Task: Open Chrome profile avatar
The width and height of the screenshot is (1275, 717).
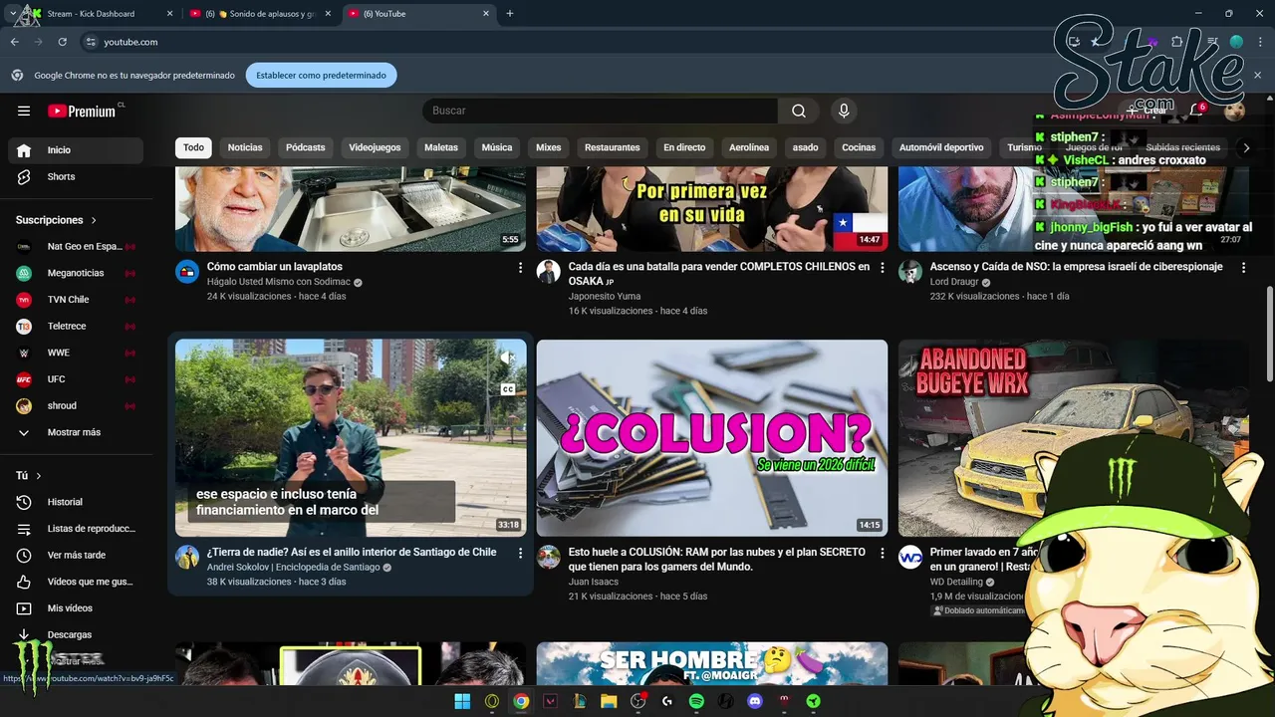Action: pyautogui.click(x=1236, y=42)
